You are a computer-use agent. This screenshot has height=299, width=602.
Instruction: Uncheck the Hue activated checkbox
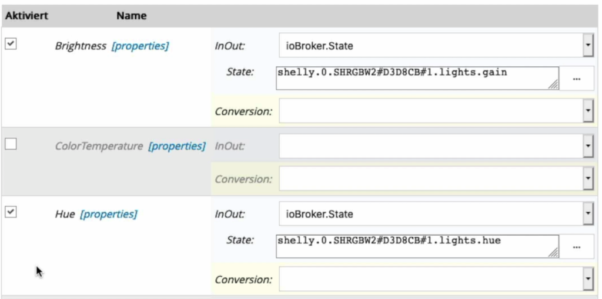click(x=11, y=212)
